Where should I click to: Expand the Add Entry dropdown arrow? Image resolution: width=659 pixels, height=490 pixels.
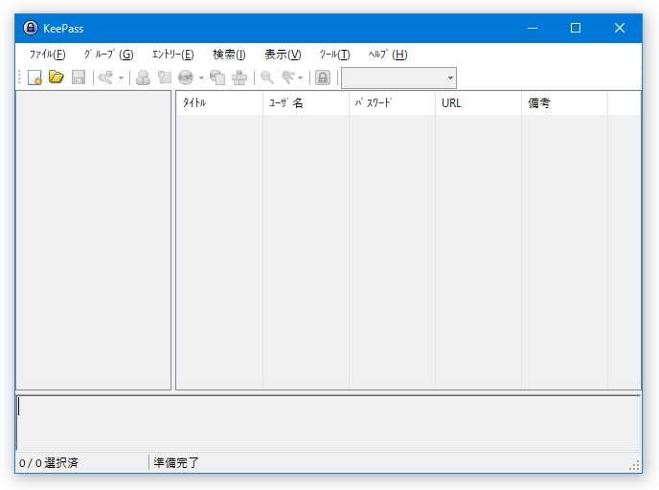[x=121, y=78]
